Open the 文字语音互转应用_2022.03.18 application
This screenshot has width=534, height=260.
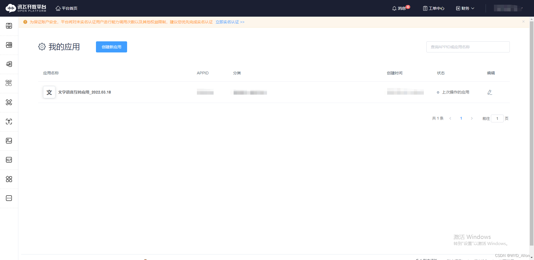[x=85, y=92]
